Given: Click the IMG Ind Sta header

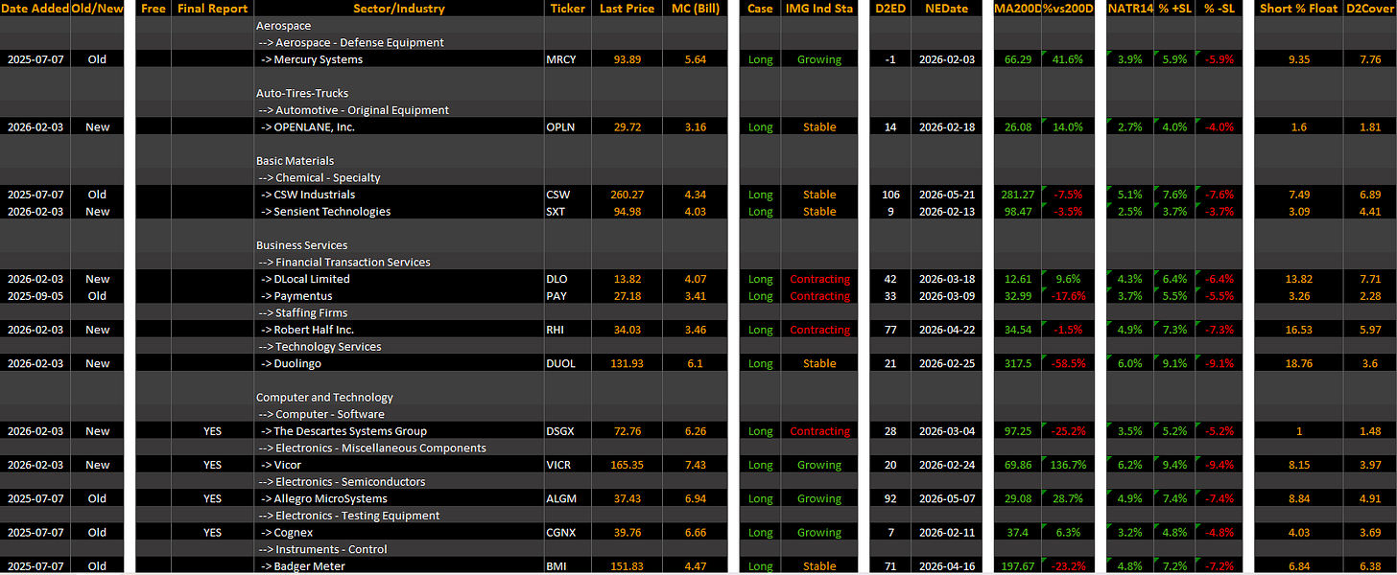Looking at the screenshot, I should coord(819,9).
